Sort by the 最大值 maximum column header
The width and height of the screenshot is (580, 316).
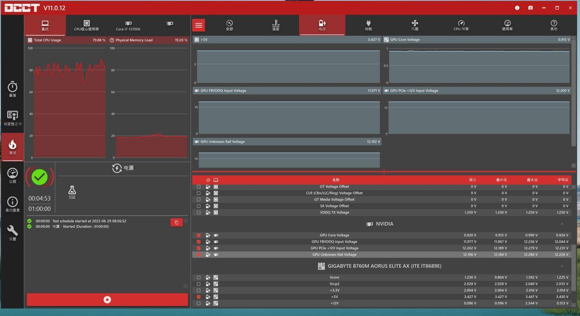click(532, 180)
